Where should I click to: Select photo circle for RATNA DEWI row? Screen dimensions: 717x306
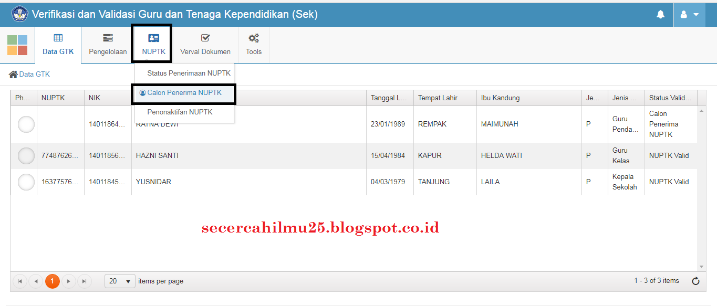pyautogui.click(x=26, y=124)
